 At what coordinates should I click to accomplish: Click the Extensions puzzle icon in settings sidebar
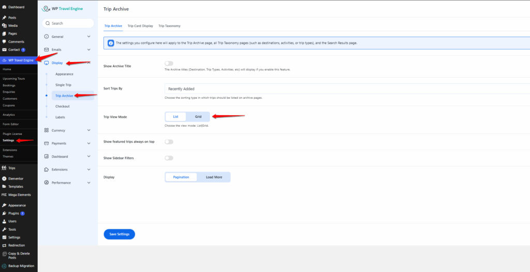click(x=47, y=170)
